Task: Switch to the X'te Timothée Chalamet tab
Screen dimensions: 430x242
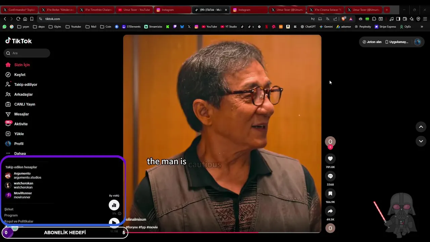Action: 96,10
